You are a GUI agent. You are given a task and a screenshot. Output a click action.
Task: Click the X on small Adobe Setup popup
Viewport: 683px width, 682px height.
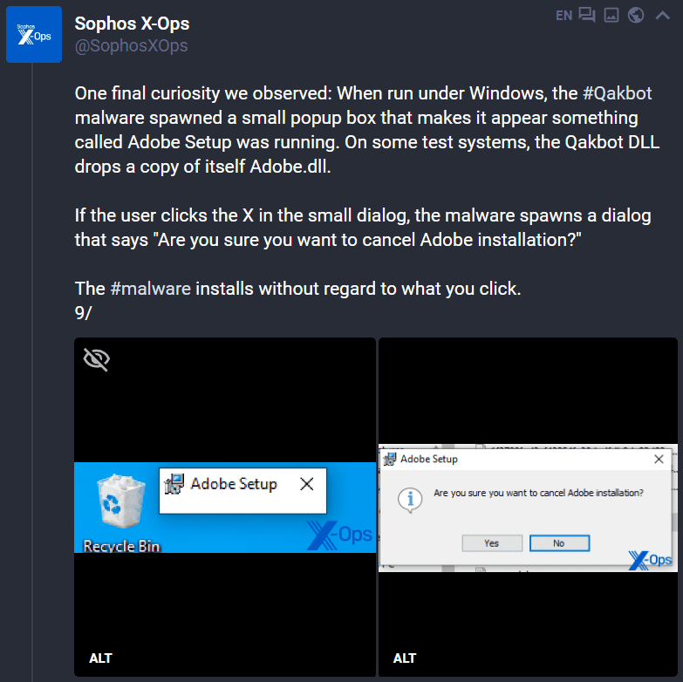click(307, 483)
